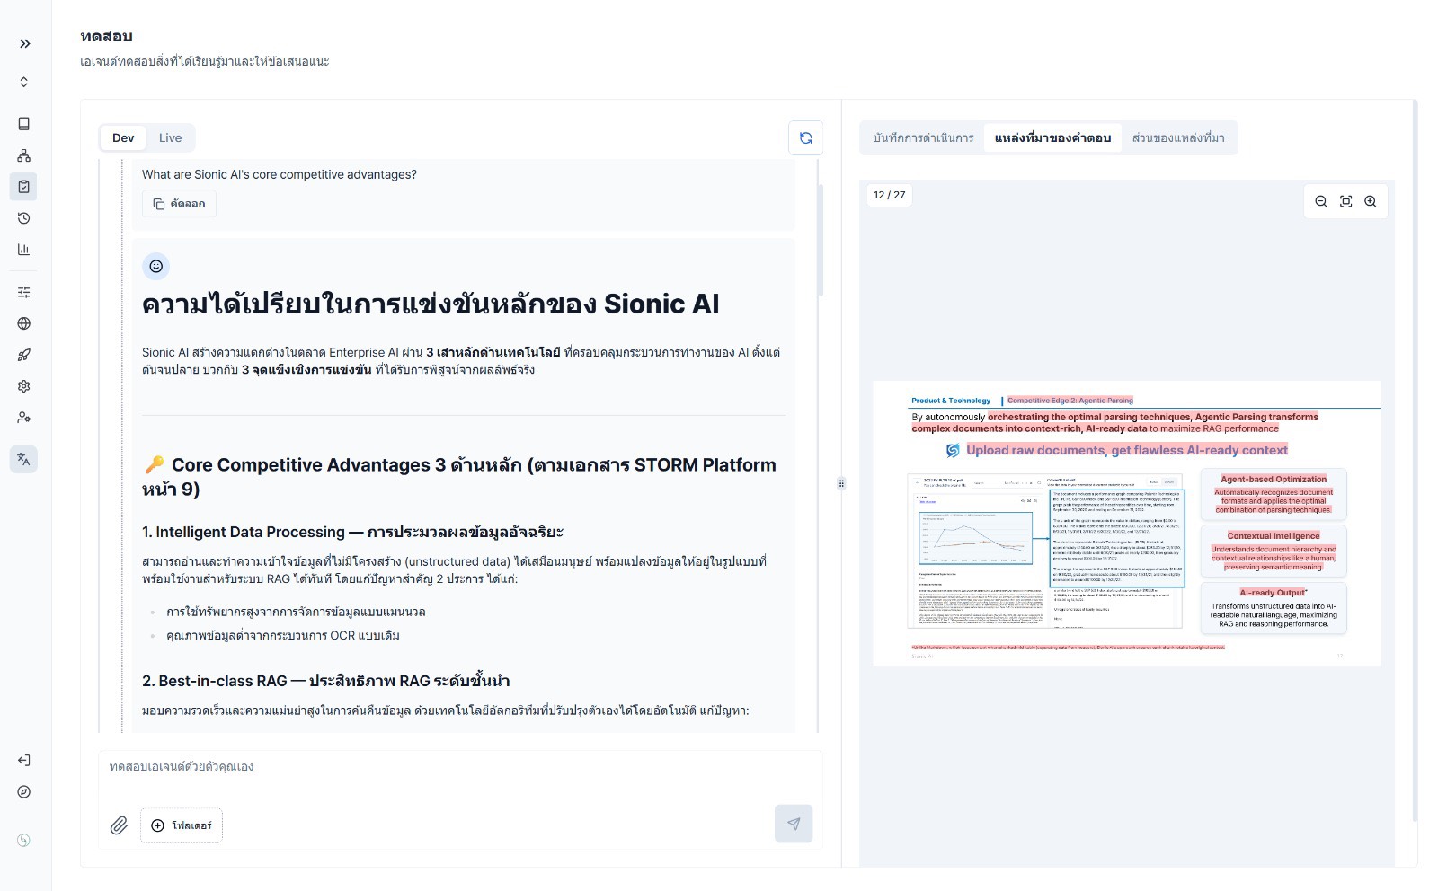This screenshot has width=1438, height=891.
Task: Open the user settings icon
Action: pos(24,418)
